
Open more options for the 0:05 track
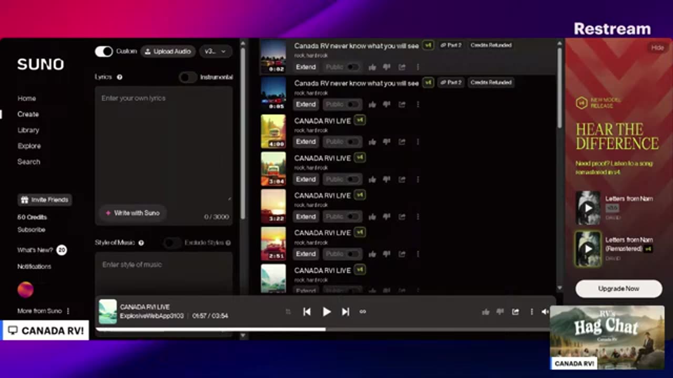[x=418, y=104]
